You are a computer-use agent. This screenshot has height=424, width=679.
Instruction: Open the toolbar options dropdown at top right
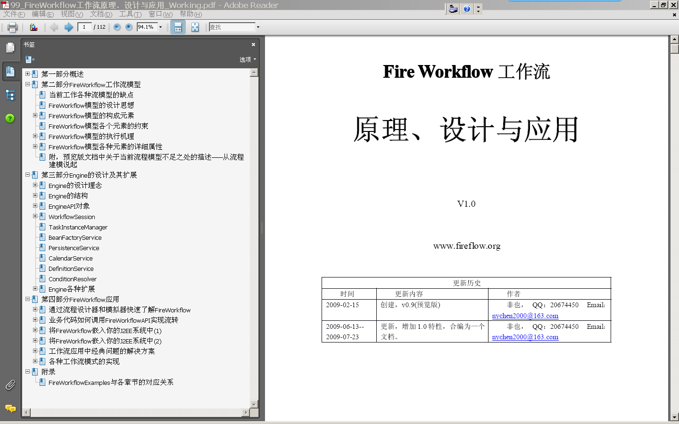click(479, 9)
